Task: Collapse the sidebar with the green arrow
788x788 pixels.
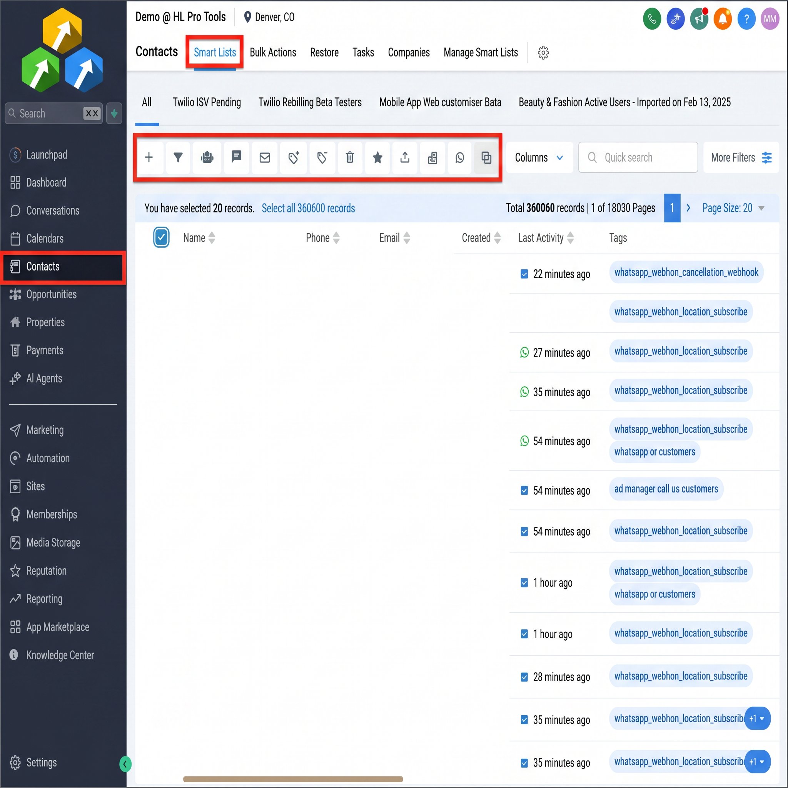Action: coord(125,764)
